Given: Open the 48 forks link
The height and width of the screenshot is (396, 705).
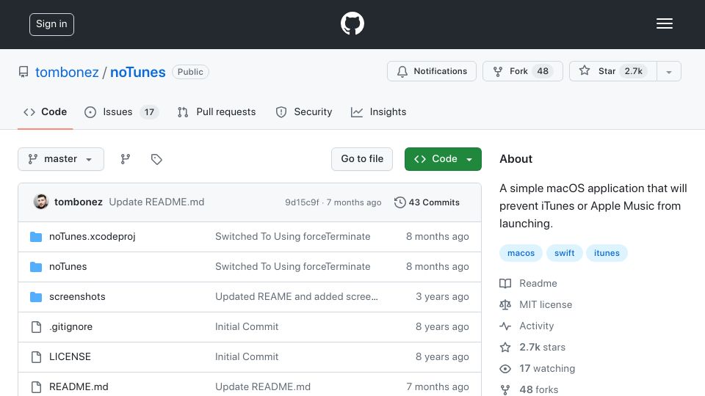Looking at the screenshot, I should (x=529, y=389).
